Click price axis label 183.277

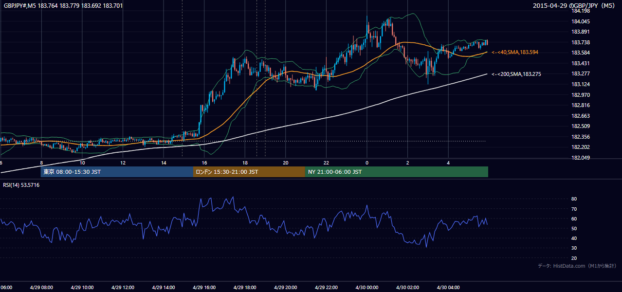[x=581, y=73]
